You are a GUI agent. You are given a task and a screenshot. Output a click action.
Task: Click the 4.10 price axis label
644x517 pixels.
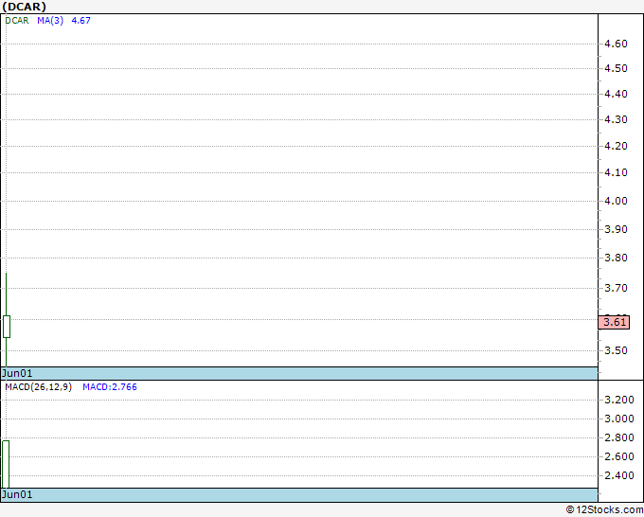click(x=616, y=172)
